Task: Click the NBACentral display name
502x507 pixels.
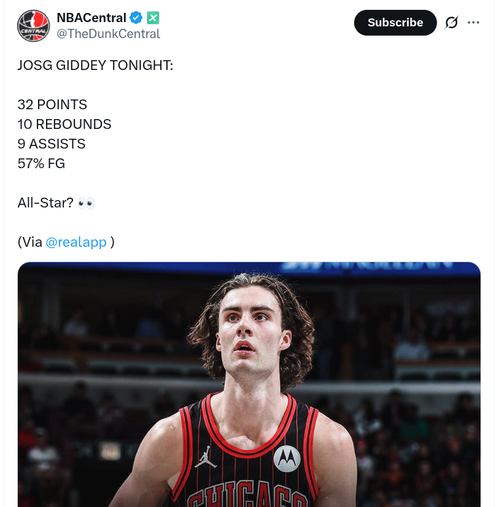Action: (91, 18)
